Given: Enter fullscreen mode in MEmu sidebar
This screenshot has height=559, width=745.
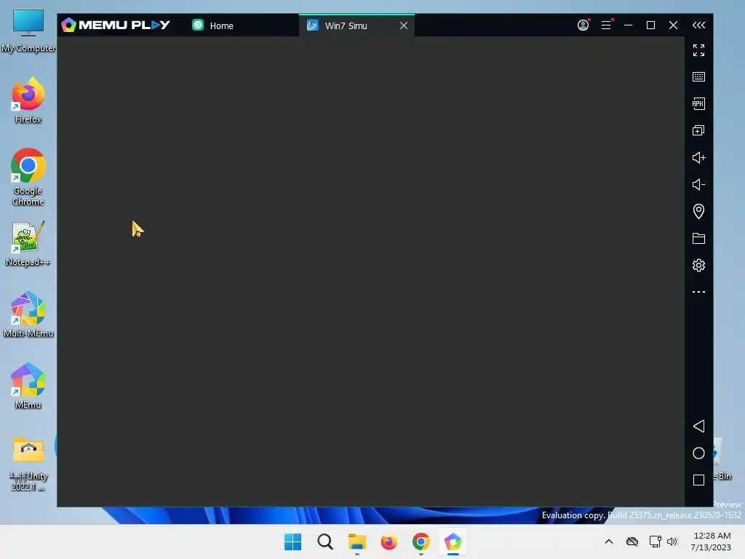Looking at the screenshot, I should click(698, 50).
